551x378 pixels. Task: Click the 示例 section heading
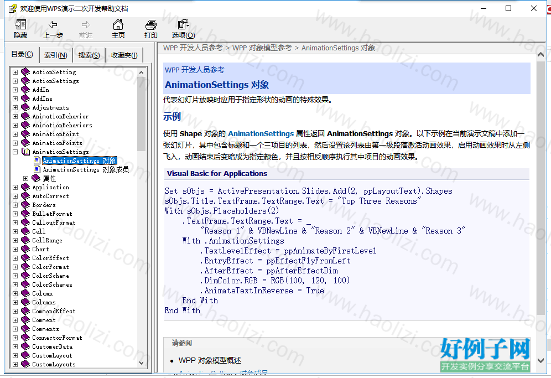[172, 116]
